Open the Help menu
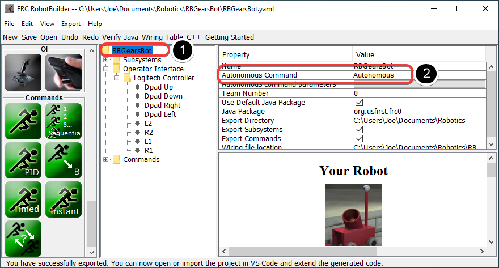This screenshot has width=499, height=268. pos(95,24)
